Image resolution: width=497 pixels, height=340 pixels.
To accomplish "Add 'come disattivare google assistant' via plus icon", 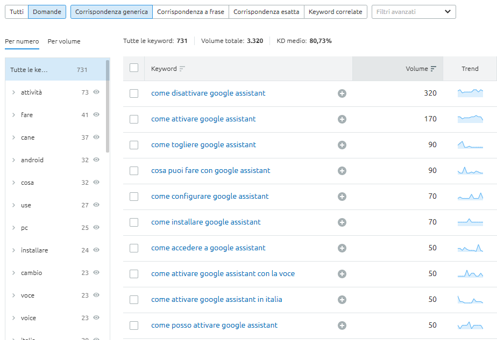I will coord(342,93).
